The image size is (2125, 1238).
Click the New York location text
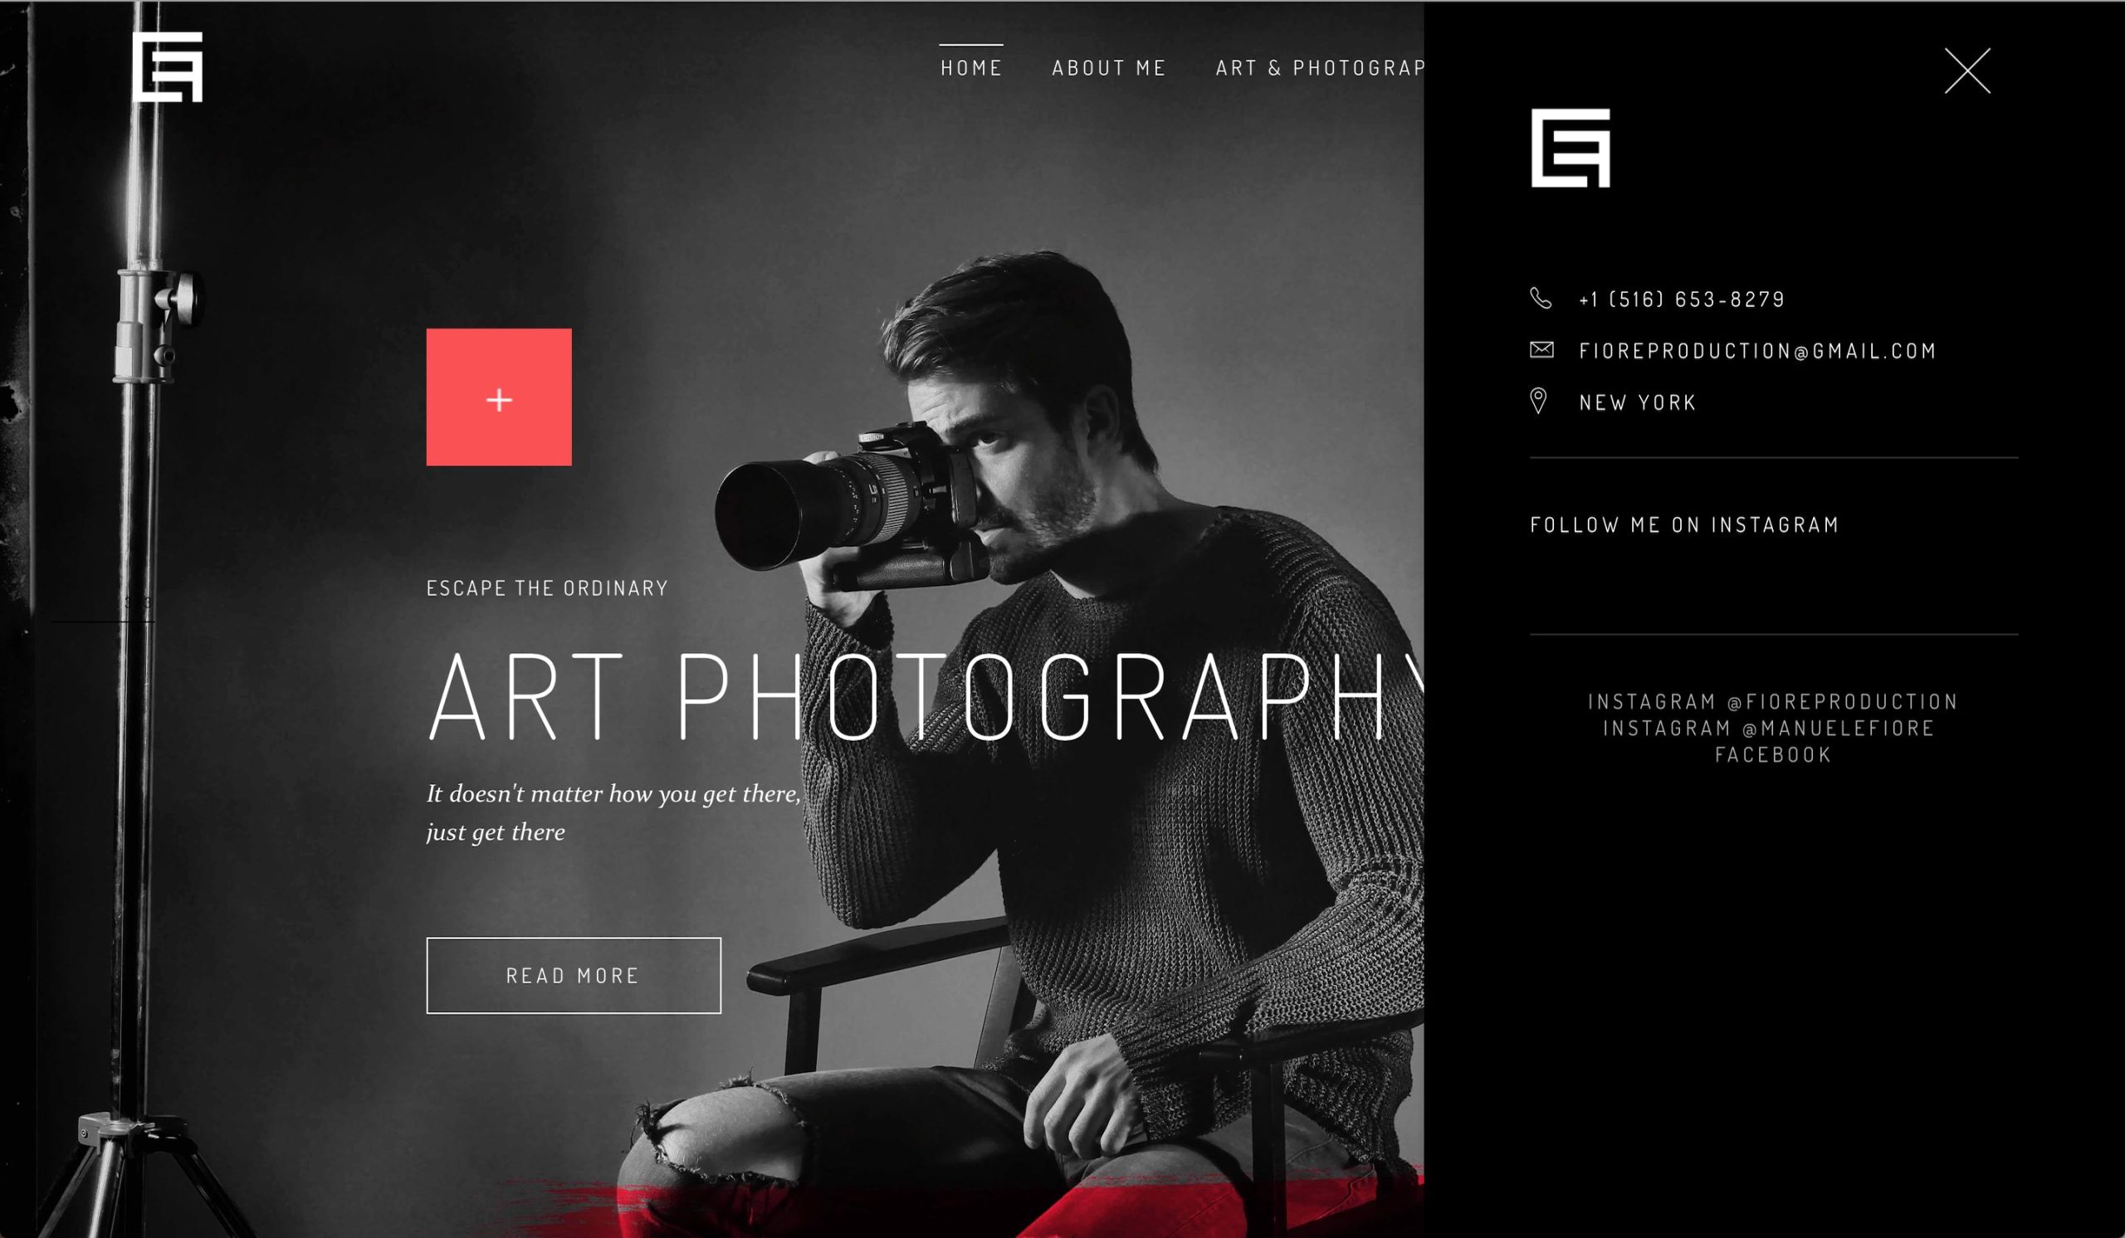(1637, 402)
